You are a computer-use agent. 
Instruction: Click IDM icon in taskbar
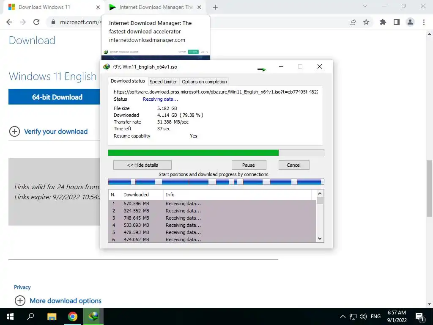click(93, 317)
